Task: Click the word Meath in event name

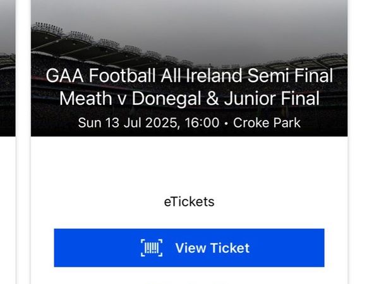Action: point(86,98)
